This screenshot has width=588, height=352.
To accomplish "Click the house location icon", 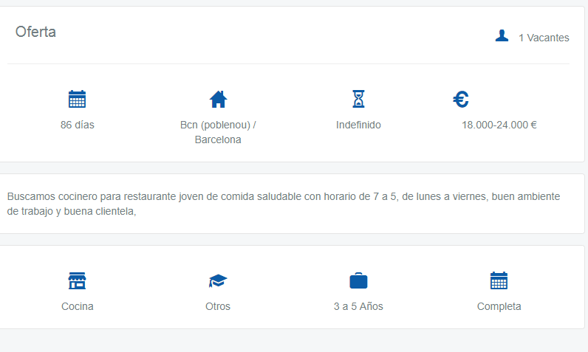I will pyautogui.click(x=218, y=99).
